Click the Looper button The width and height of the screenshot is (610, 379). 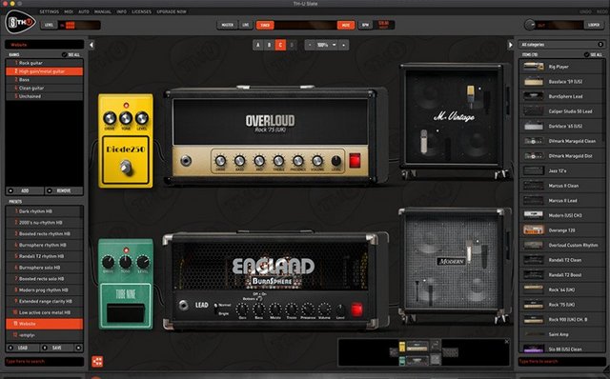pos(594,25)
